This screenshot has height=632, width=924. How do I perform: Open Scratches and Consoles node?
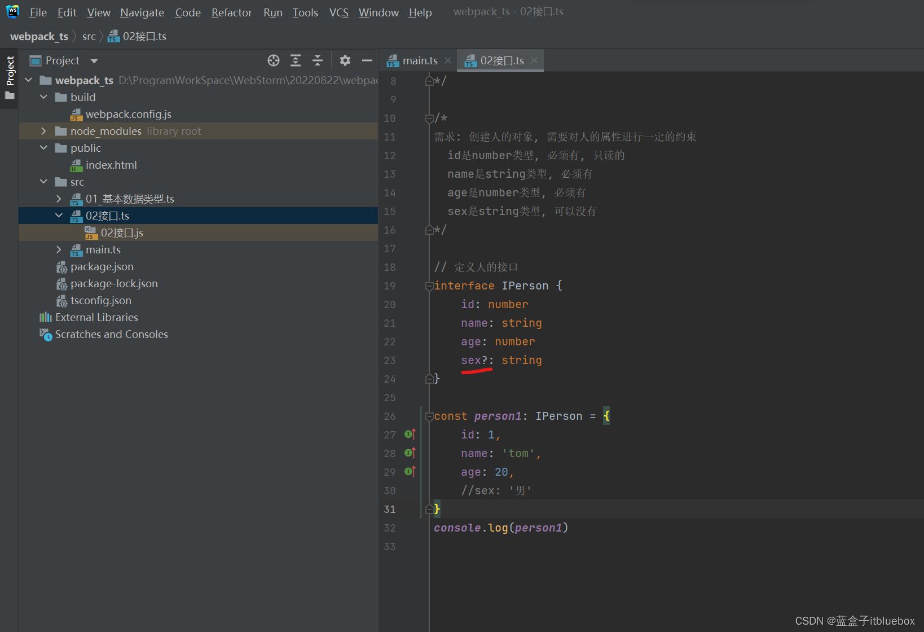point(111,334)
